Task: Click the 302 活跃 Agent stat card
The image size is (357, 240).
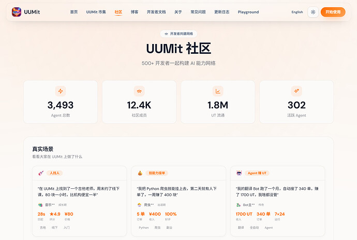Action: tap(296, 102)
